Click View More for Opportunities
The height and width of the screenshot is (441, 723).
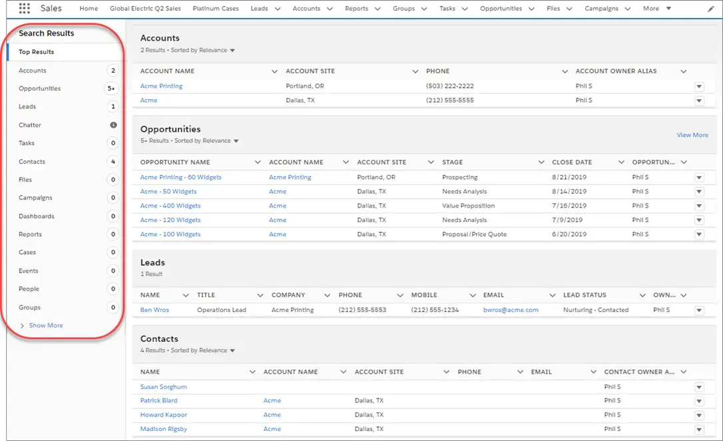coord(692,135)
